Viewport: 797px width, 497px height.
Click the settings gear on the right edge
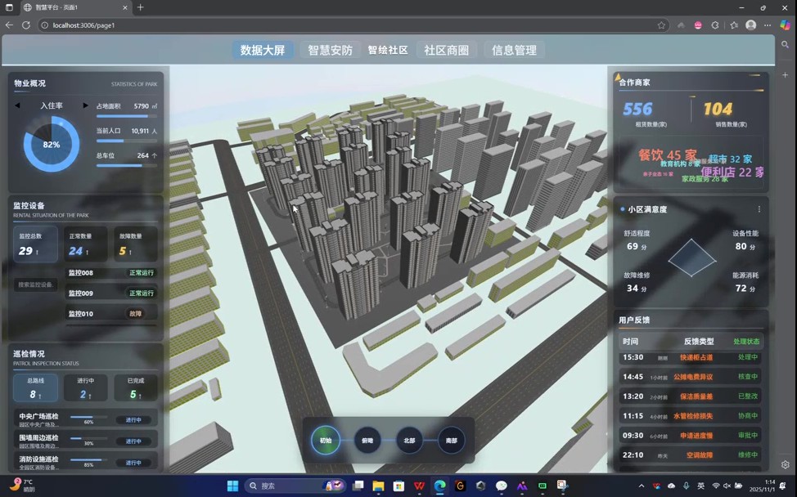click(x=786, y=463)
